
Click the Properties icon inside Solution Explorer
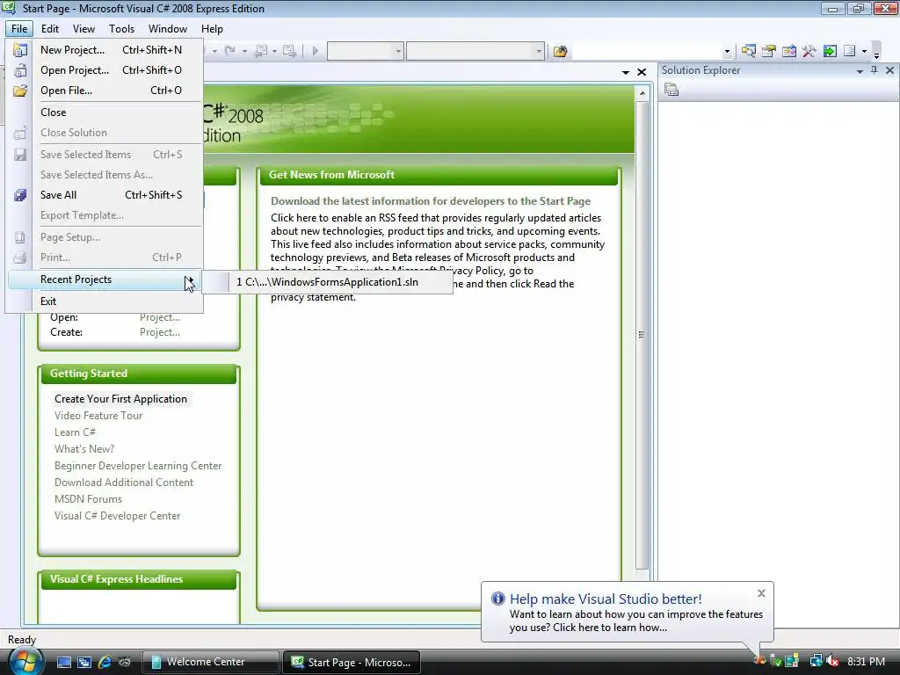tap(671, 90)
